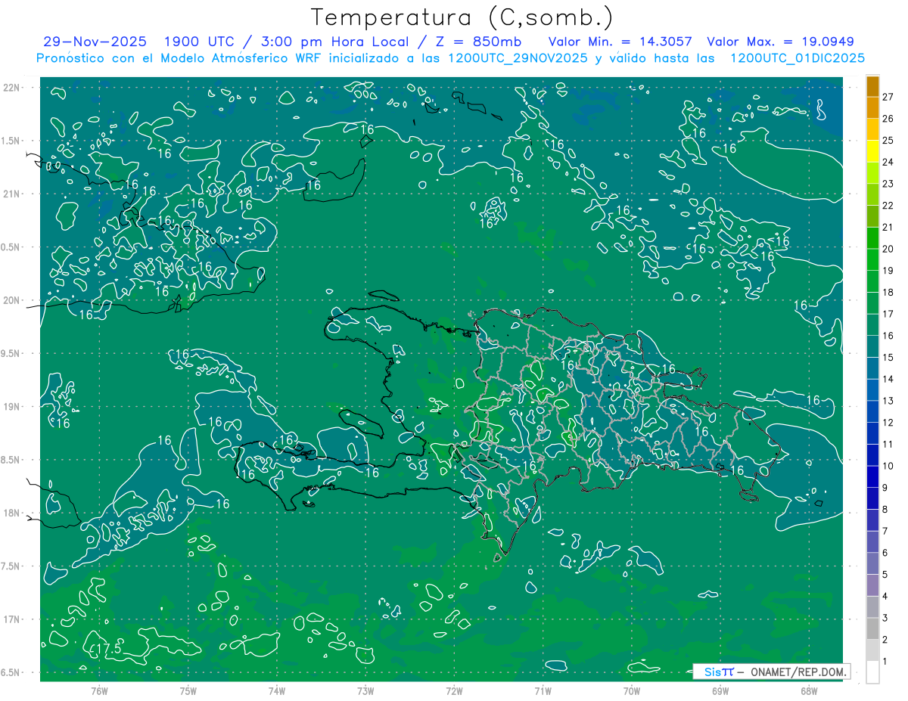Click the white legend swatch below 1

coord(872,672)
